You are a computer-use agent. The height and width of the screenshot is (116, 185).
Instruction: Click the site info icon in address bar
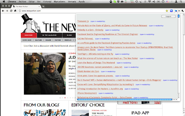20,11
